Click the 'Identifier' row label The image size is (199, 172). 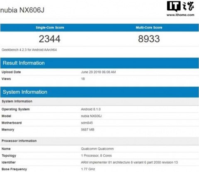9,162
